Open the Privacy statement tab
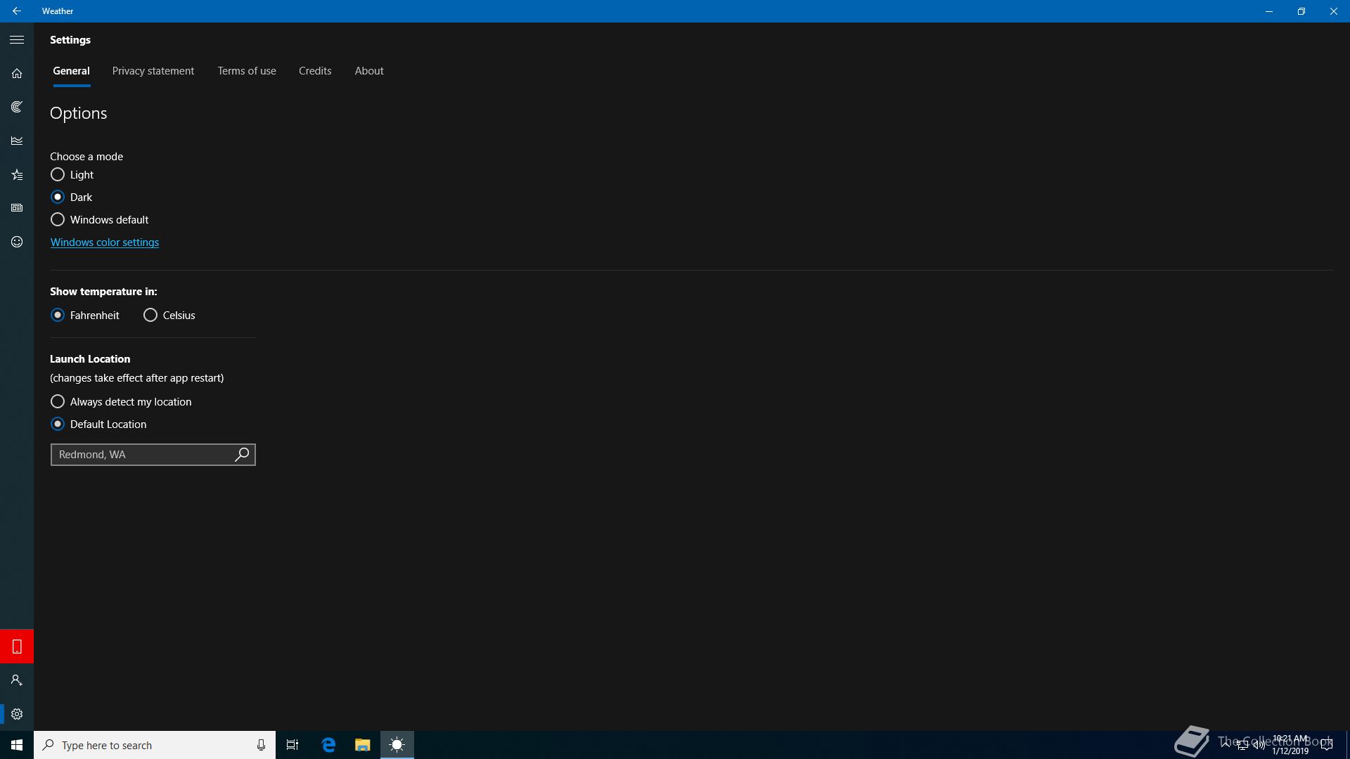 tap(153, 71)
